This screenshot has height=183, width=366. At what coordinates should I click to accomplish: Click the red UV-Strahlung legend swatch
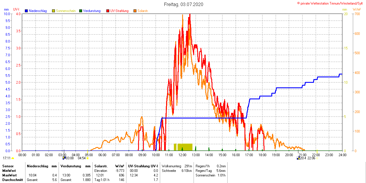coord(108,11)
